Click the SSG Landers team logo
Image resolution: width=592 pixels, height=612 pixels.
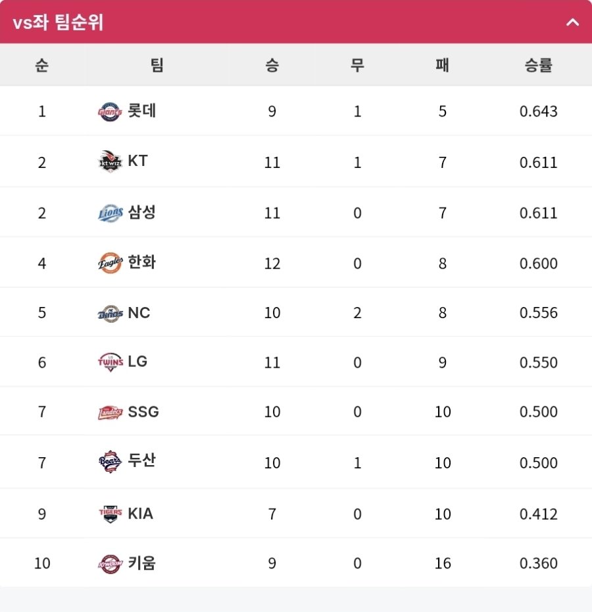(111, 412)
